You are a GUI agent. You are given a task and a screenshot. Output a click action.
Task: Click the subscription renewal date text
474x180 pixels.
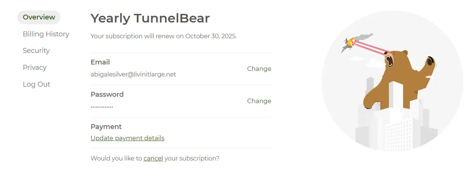pos(164,36)
